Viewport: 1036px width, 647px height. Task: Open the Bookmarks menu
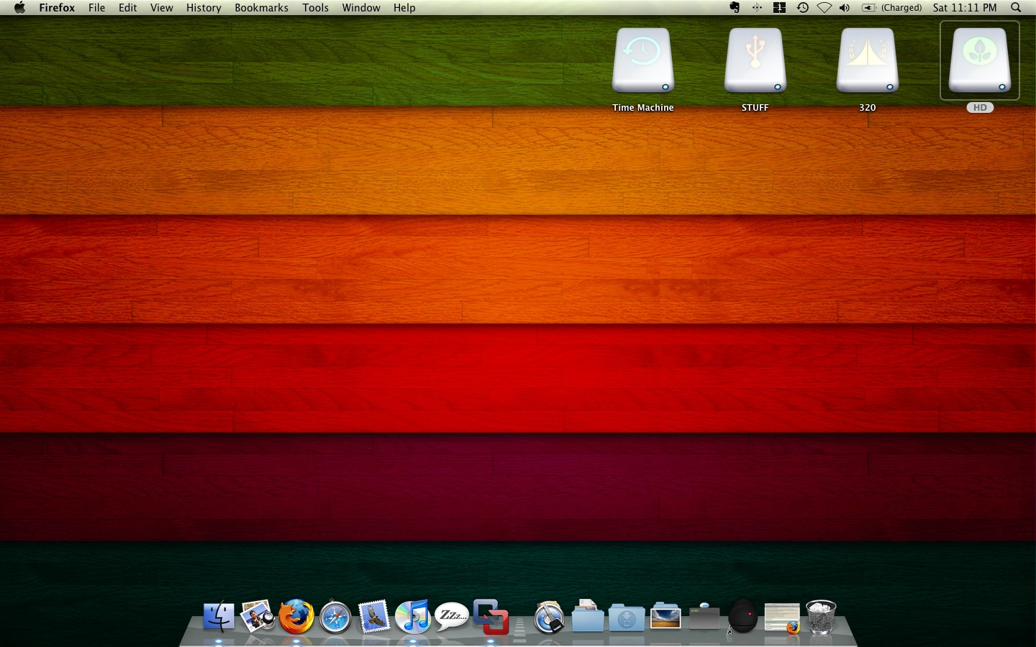[261, 8]
